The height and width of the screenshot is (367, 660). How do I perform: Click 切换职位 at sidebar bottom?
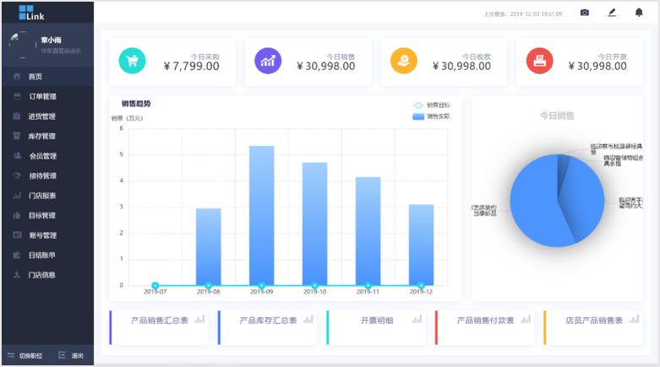[25, 355]
